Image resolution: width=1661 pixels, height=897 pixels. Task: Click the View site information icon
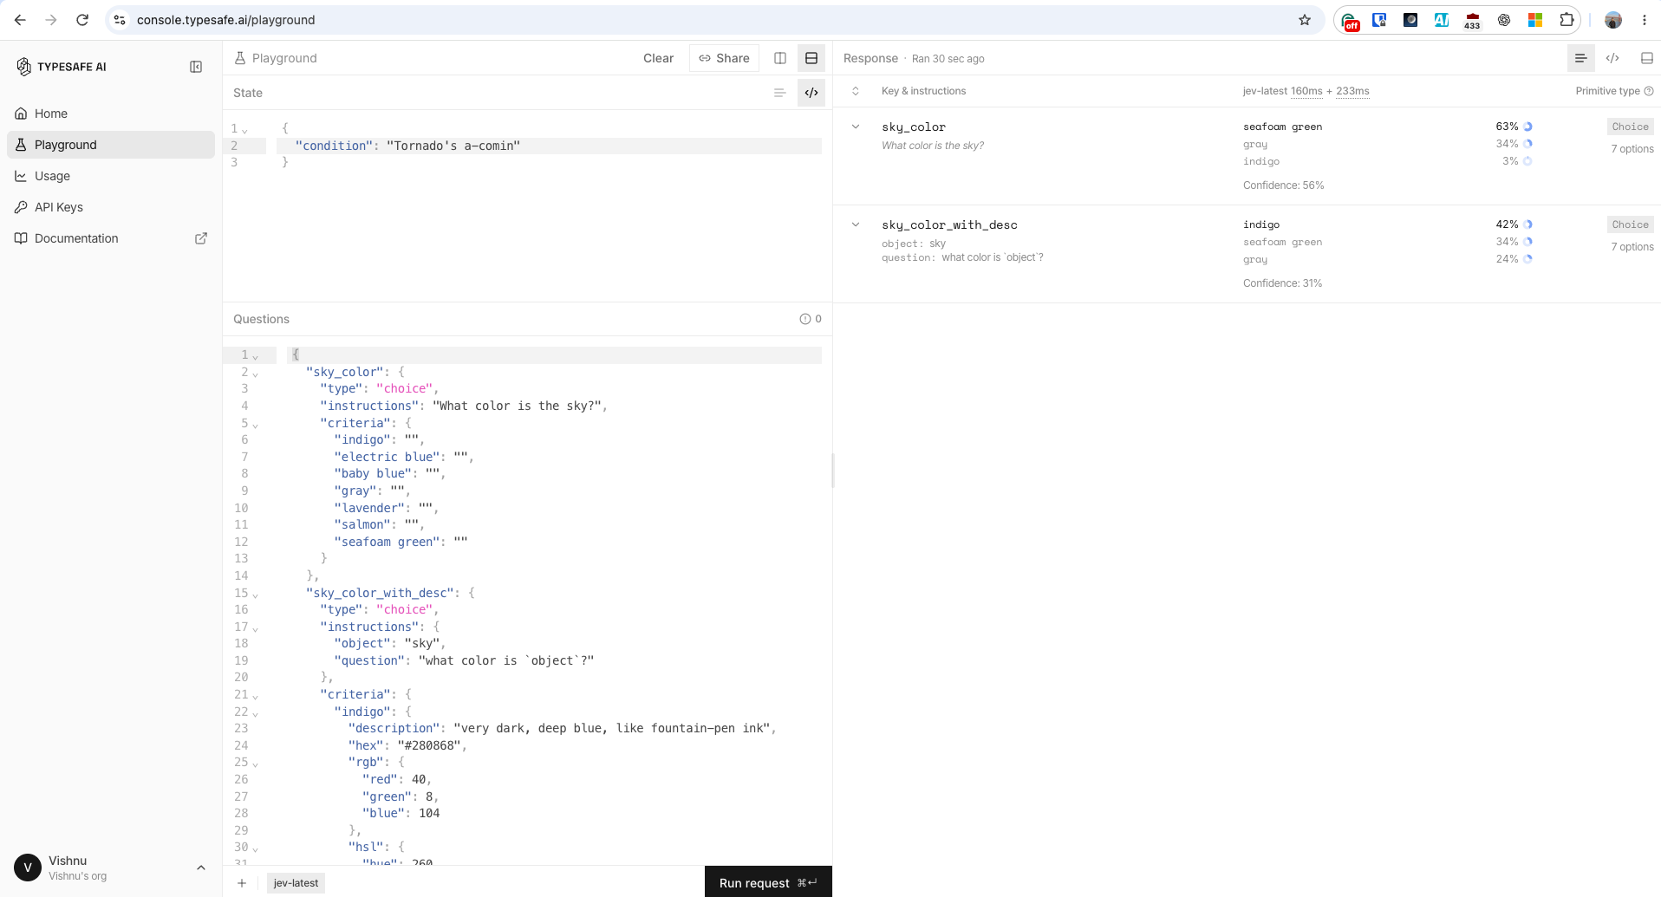pos(120,20)
